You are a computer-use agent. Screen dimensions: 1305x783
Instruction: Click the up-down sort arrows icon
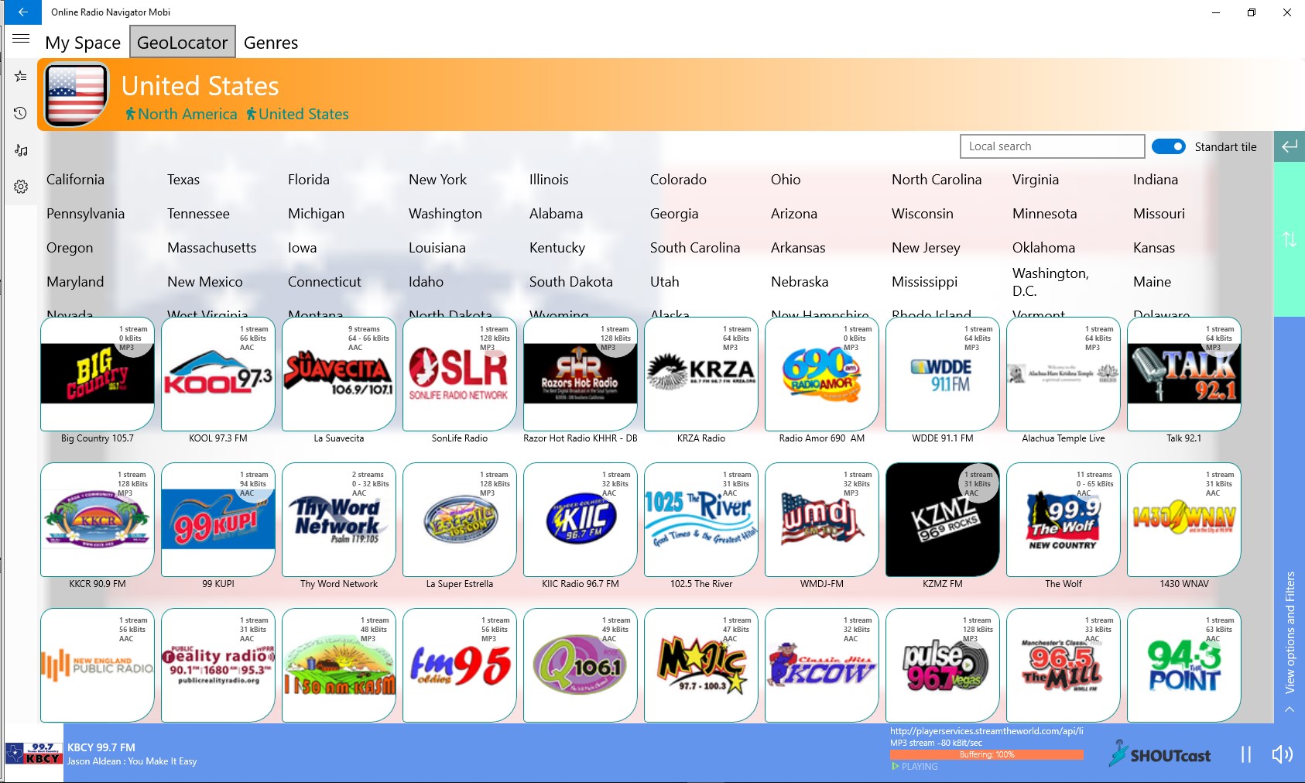pos(1290,239)
